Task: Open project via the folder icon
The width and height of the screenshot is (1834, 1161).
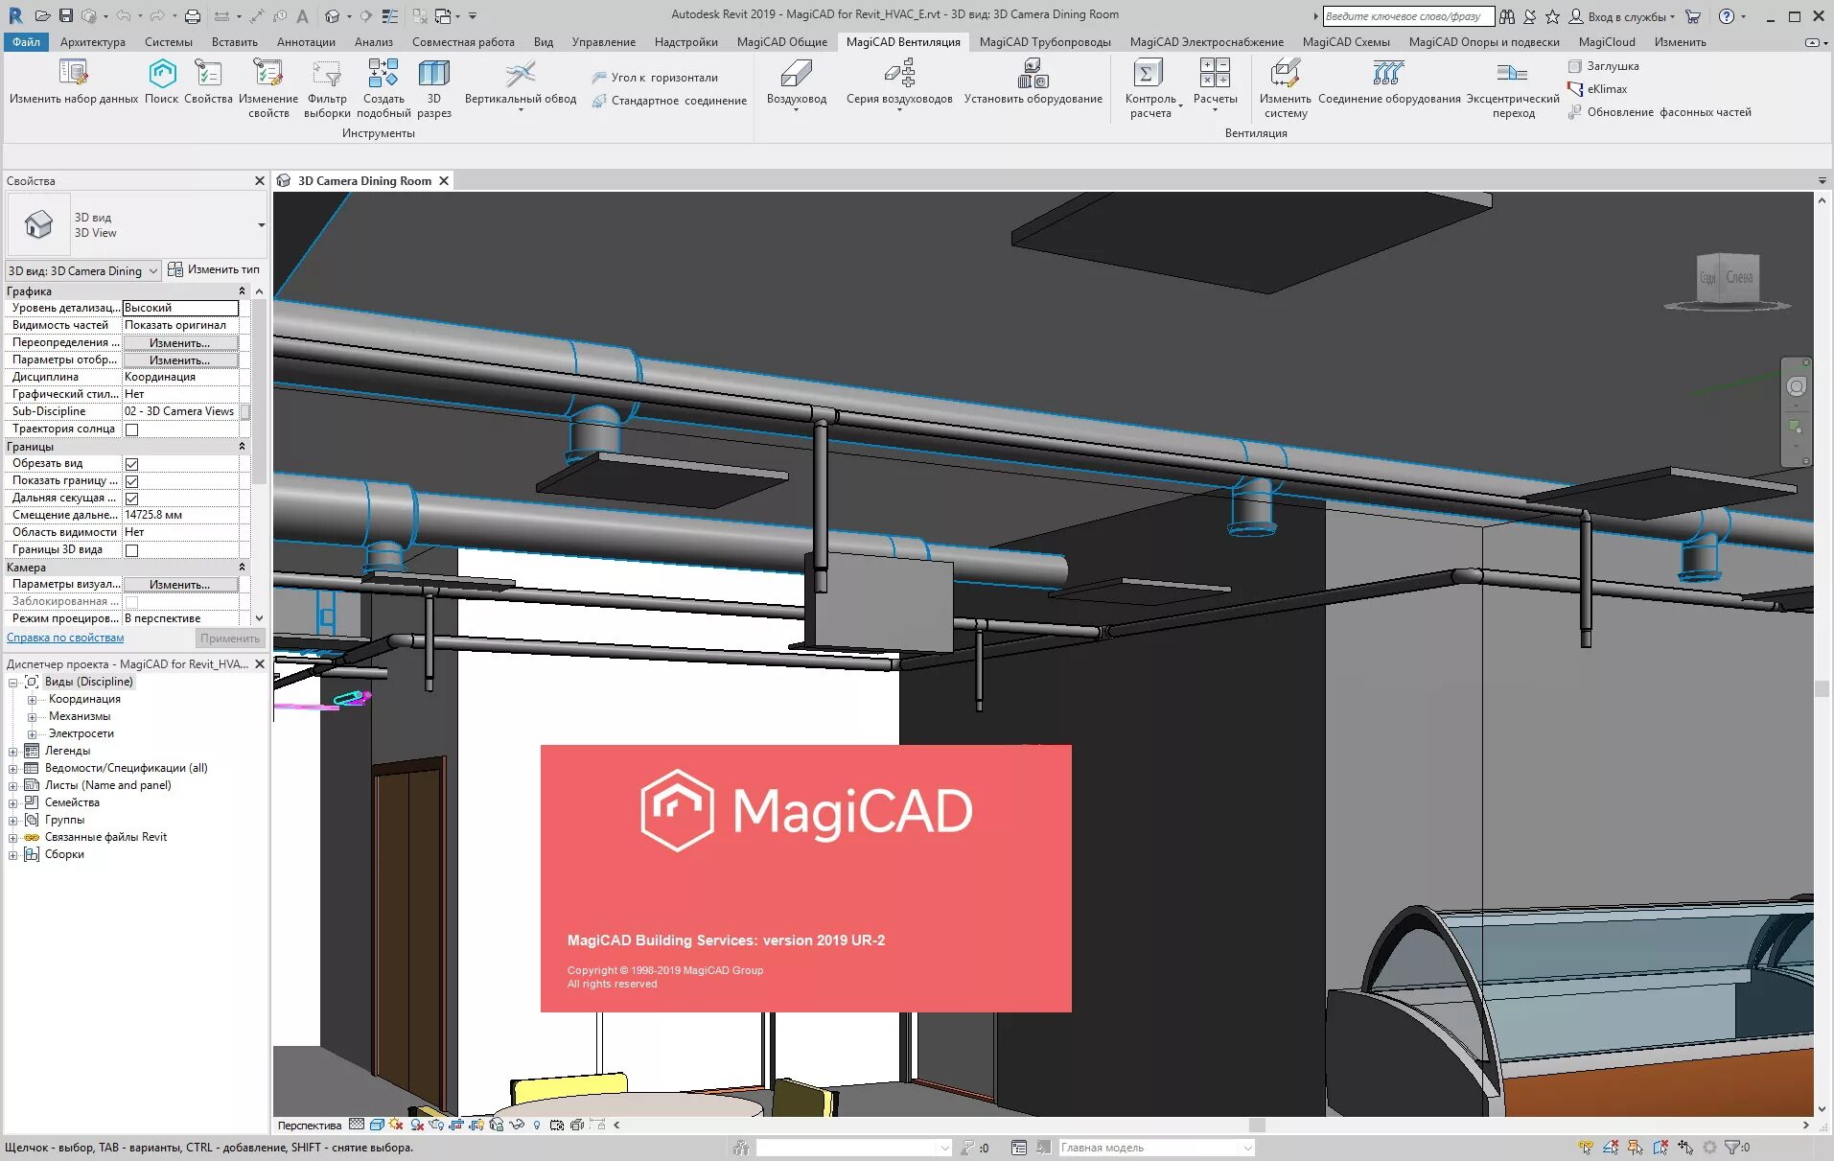Action: click(42, 15)
